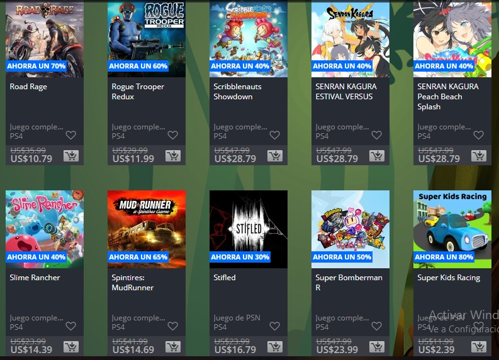This screenshot has width=499, height=360.
Task: Add SENRAN KAGURA ESTIVAL VERSUS to cart
Action: tap(377, 156)
